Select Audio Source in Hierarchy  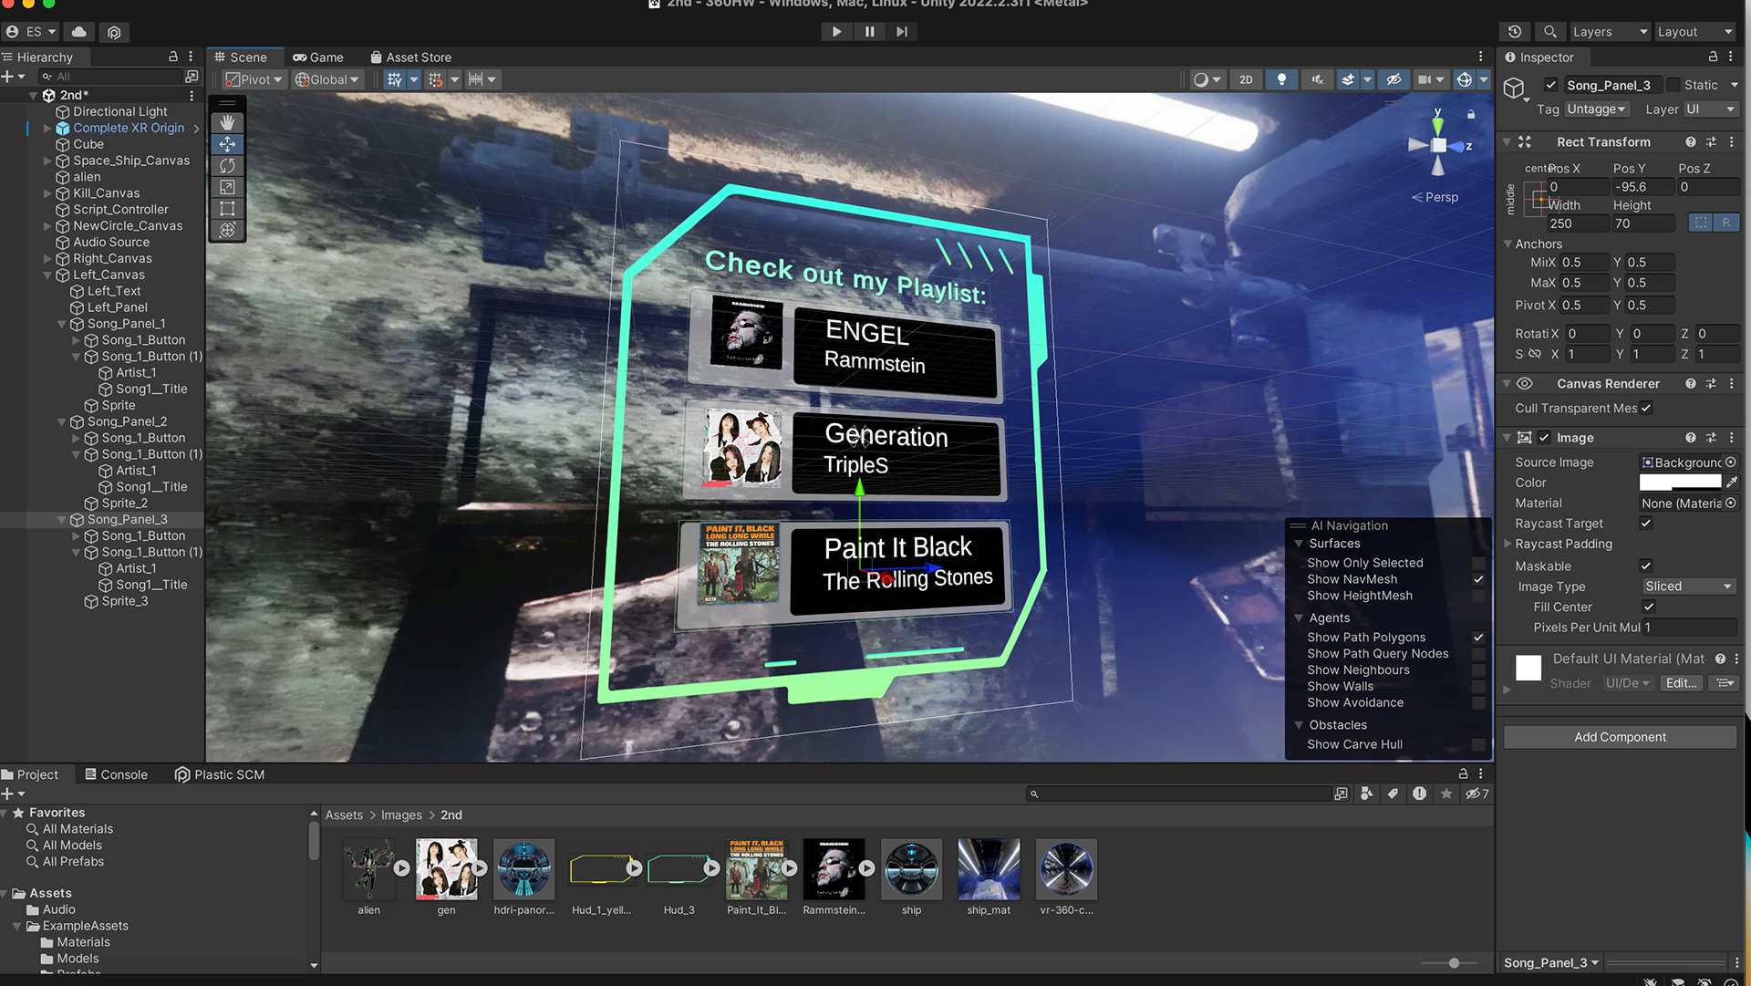(110, 243)
